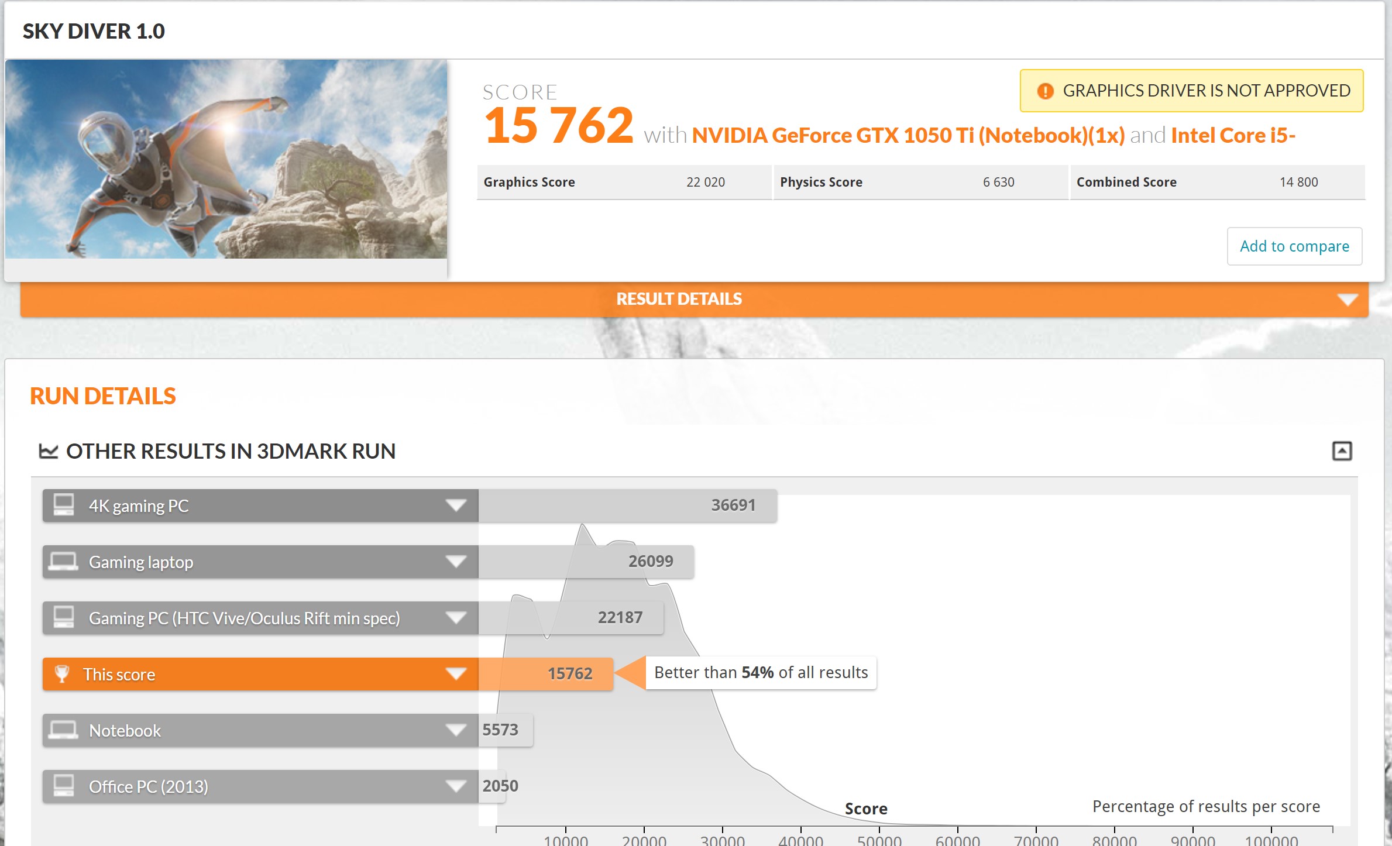Click the orange warning icon on driver notice

click(1045, 91)
